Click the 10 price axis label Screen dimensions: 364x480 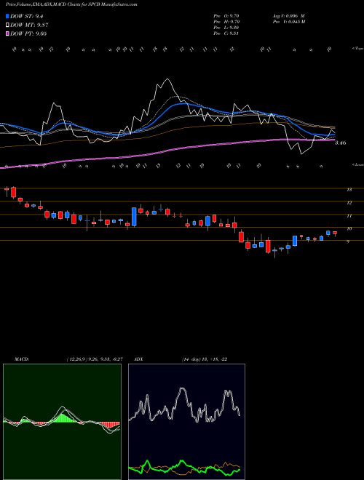point(349,228)
